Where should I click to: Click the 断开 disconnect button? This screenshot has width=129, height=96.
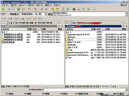tap(50, 14)
